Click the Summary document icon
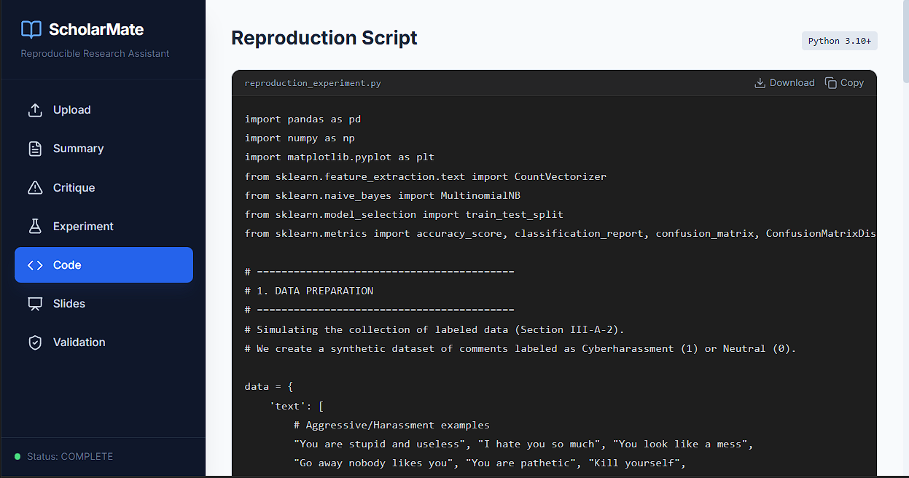The width and height of the screenshot is (909, 478). [35, 149]
